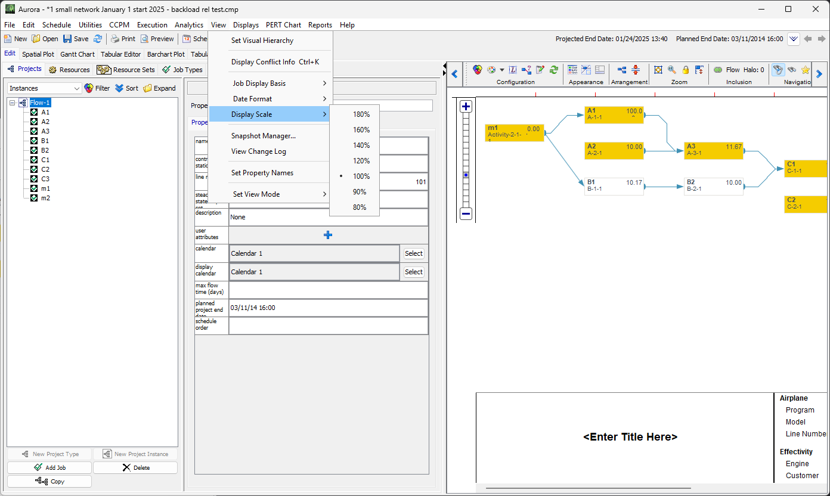Select the 140% display scale option

(x=361, y=145)
